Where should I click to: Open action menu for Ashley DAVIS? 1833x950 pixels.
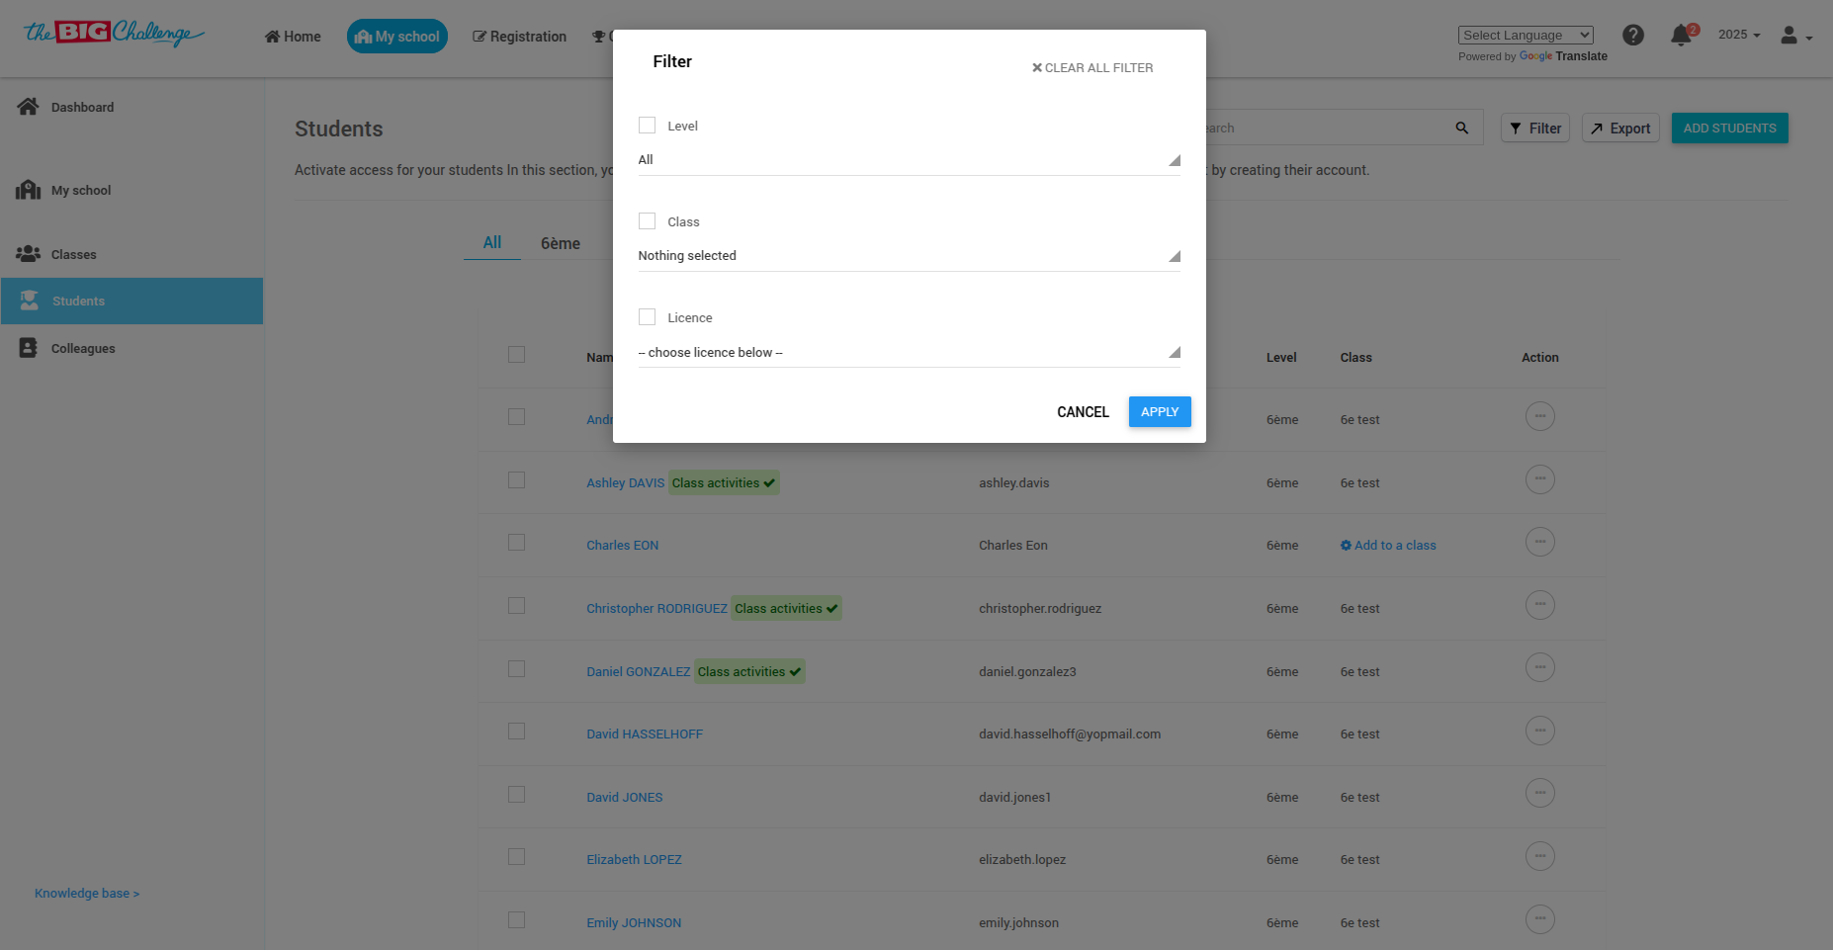[1540, 479]
